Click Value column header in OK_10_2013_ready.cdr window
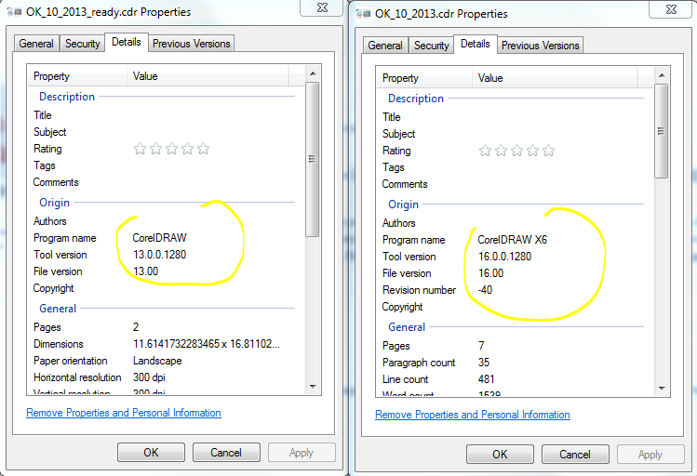697x476 pixels. [x=208, y=76]
